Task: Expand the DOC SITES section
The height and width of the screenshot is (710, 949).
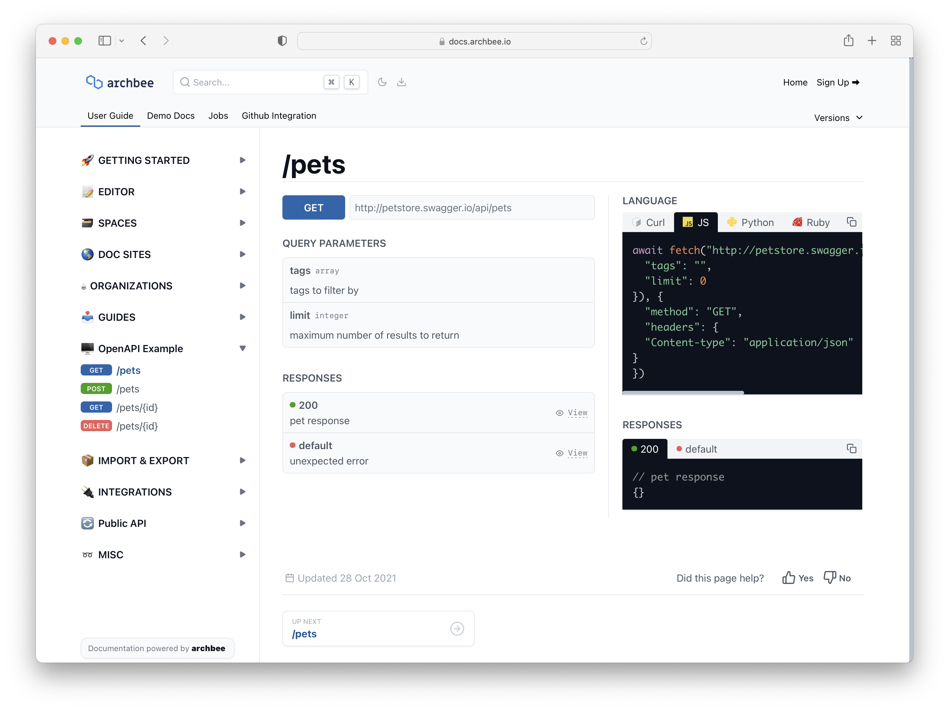Action: (243, 254)
